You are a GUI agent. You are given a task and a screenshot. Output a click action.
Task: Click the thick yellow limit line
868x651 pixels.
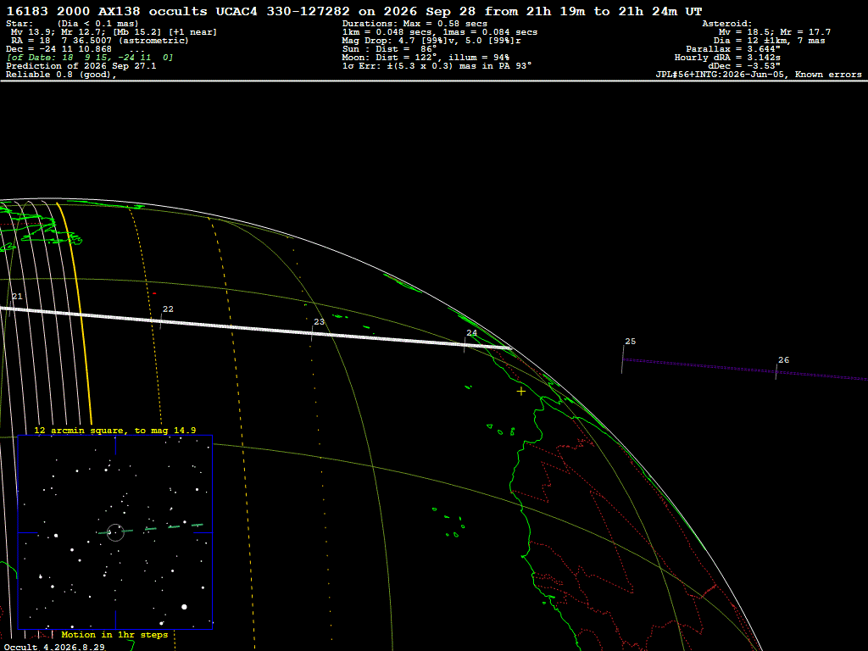[76, 313]
